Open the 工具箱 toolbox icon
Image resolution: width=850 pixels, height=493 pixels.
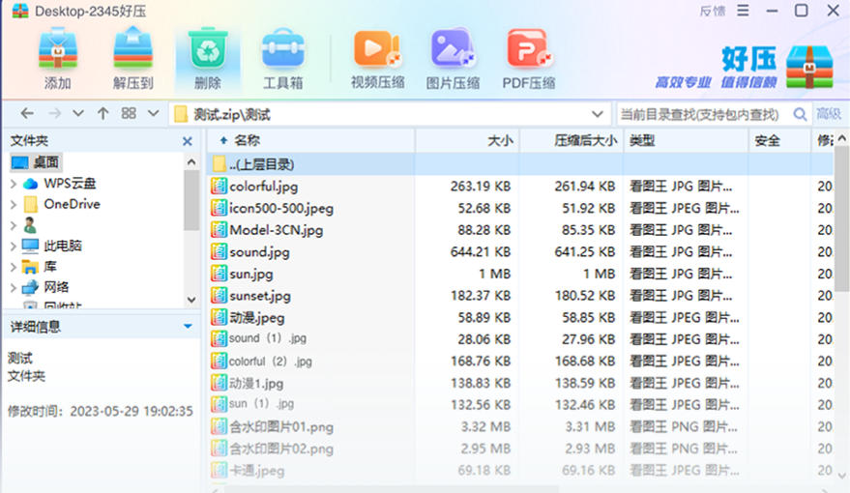[282, 49]
